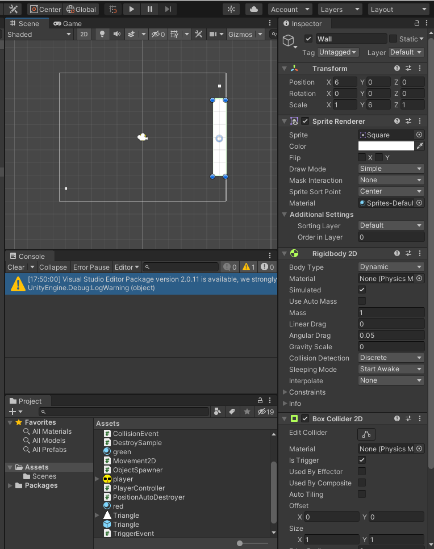Click the Project favorites star filter icon
The width and height of the screenshot is (434, 549).
pyautogui.click(x=247, y=412)
